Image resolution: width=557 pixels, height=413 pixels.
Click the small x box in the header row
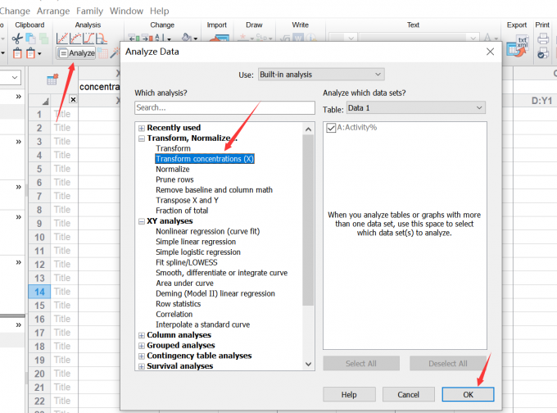point(73,100)
